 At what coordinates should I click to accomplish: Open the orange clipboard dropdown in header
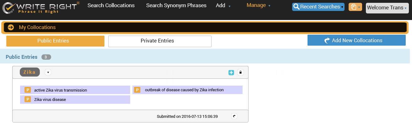[x=355, y=7]
